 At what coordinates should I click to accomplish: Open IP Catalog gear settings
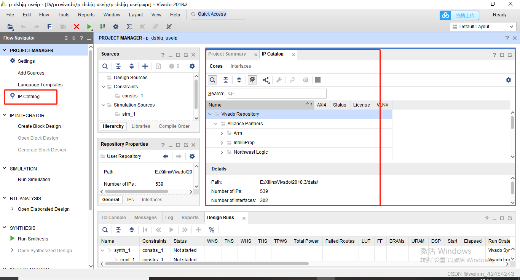tap(509, 80)
